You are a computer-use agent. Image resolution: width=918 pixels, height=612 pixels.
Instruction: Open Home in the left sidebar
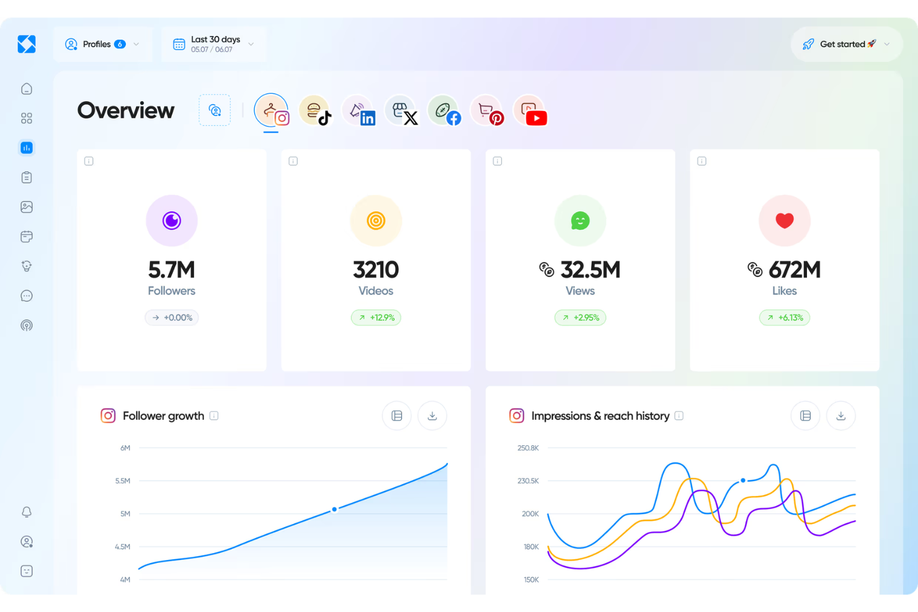26,89
